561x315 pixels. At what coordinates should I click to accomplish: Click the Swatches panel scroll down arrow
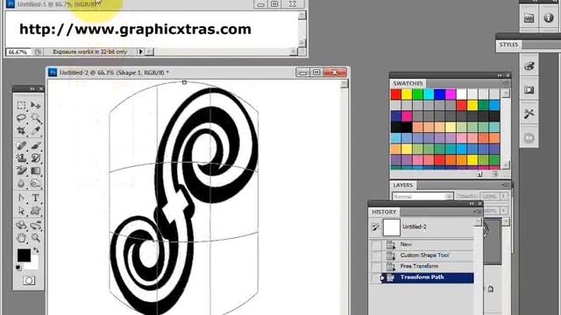click(506, 165)
